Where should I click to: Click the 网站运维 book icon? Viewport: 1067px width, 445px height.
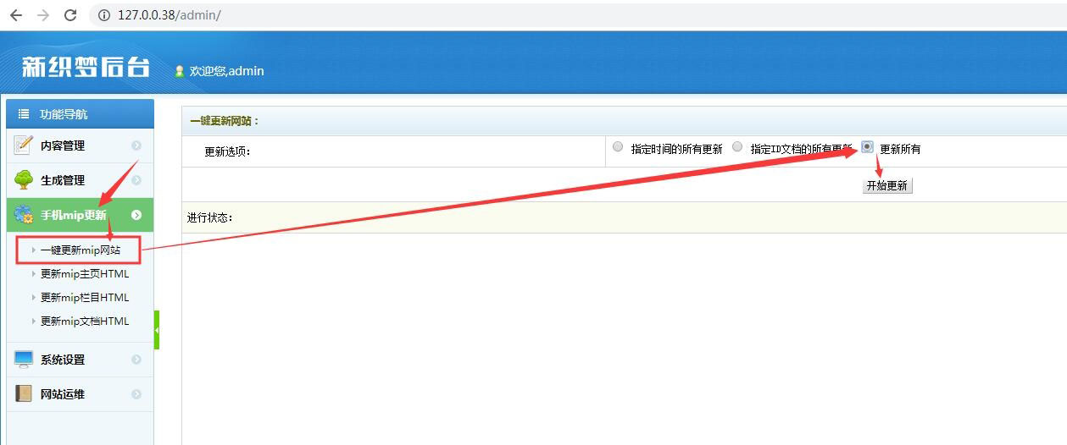click(23, 394)
